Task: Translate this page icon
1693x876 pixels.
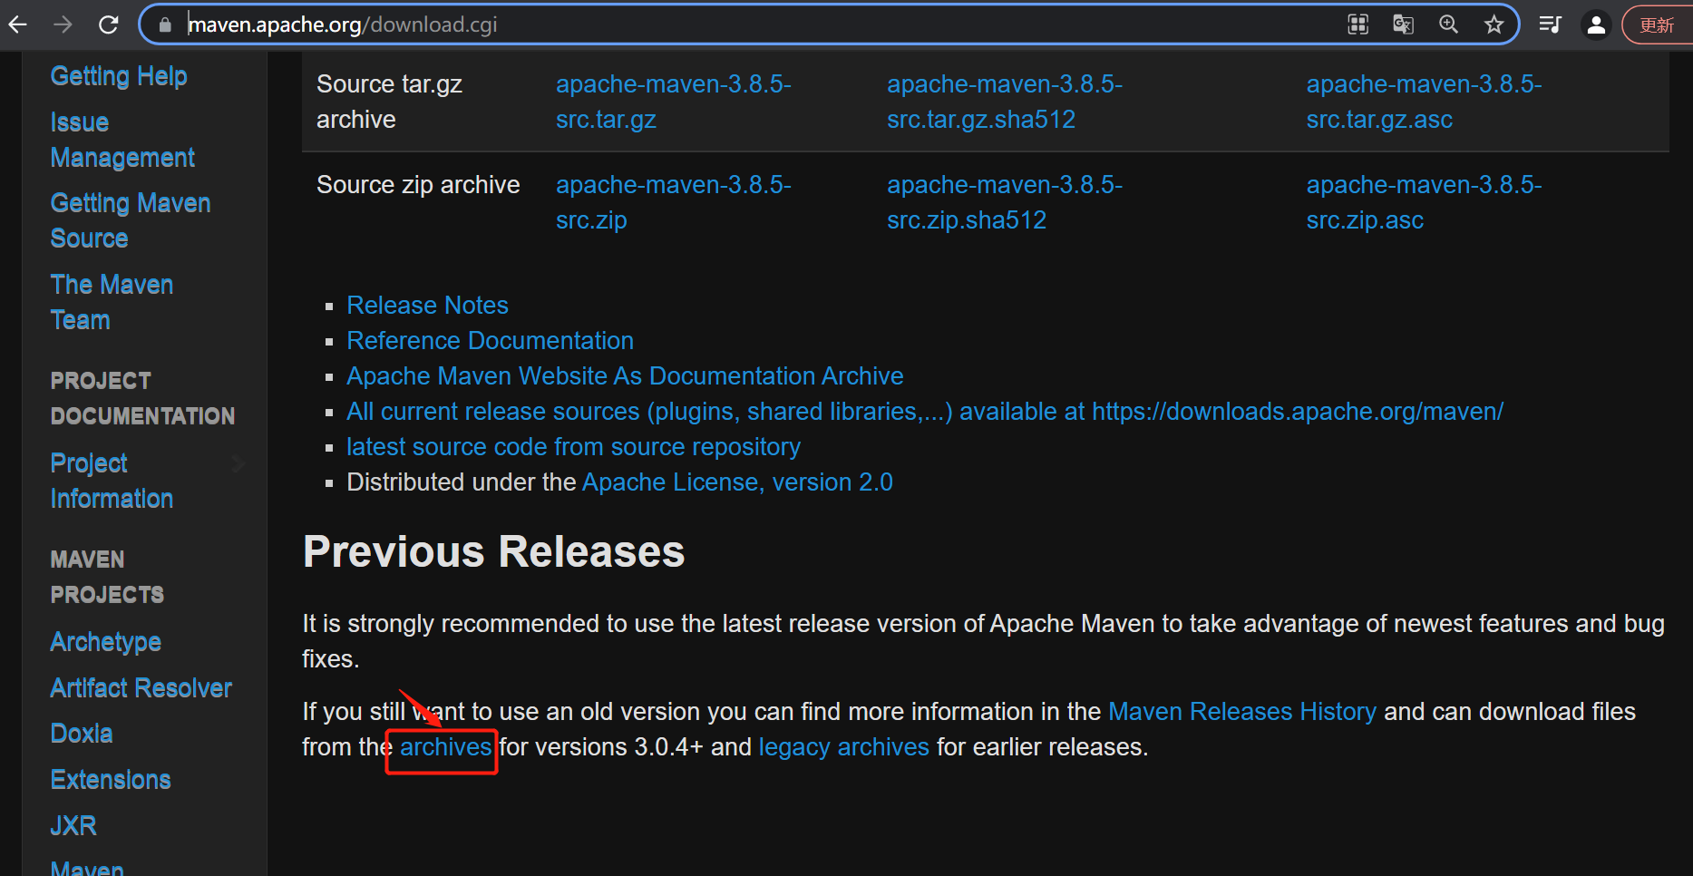Action: pyautogui.click(x=1403, y=24)
